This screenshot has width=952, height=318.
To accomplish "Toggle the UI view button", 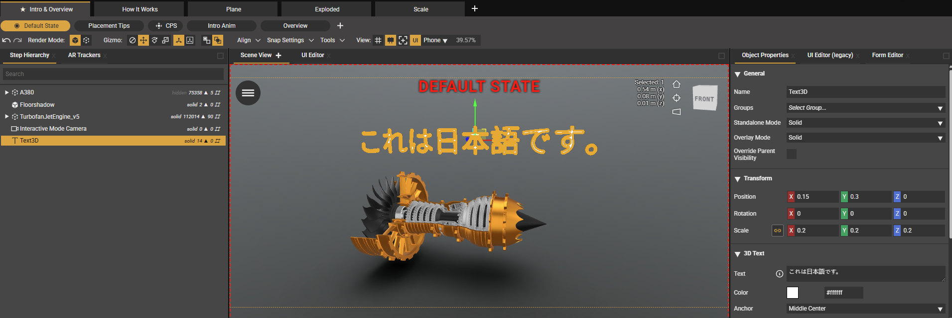I will tap(415, 40).
